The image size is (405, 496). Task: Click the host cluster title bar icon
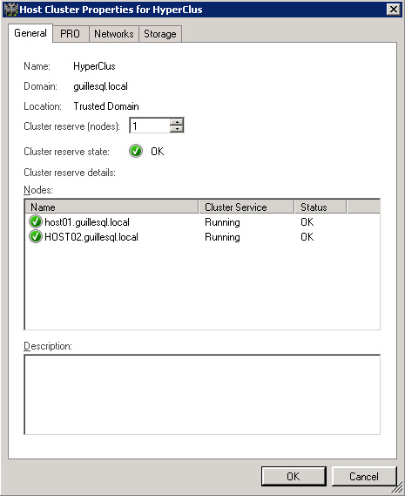tap(10, 10)
